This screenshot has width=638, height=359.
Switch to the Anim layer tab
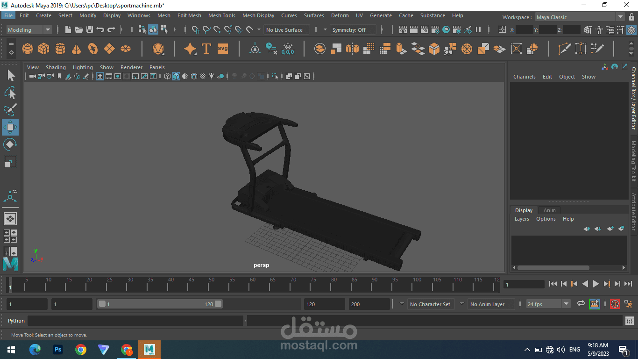click(x=550, y=210)
